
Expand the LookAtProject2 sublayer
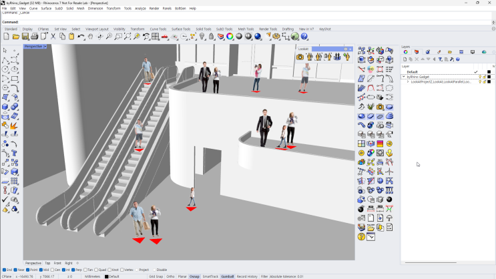click(x=408, y=81)
